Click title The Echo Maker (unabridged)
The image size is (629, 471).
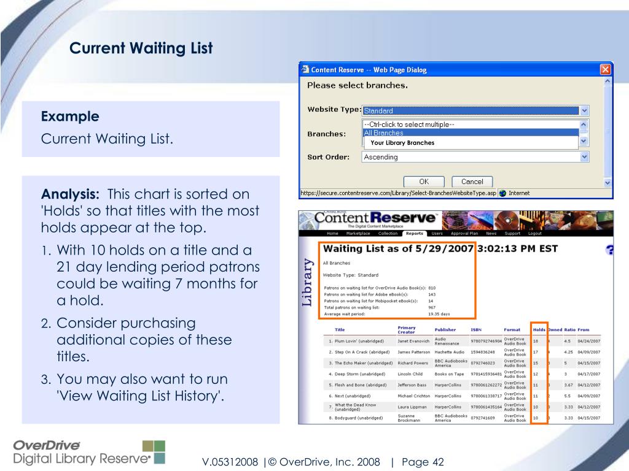[364, 363]
